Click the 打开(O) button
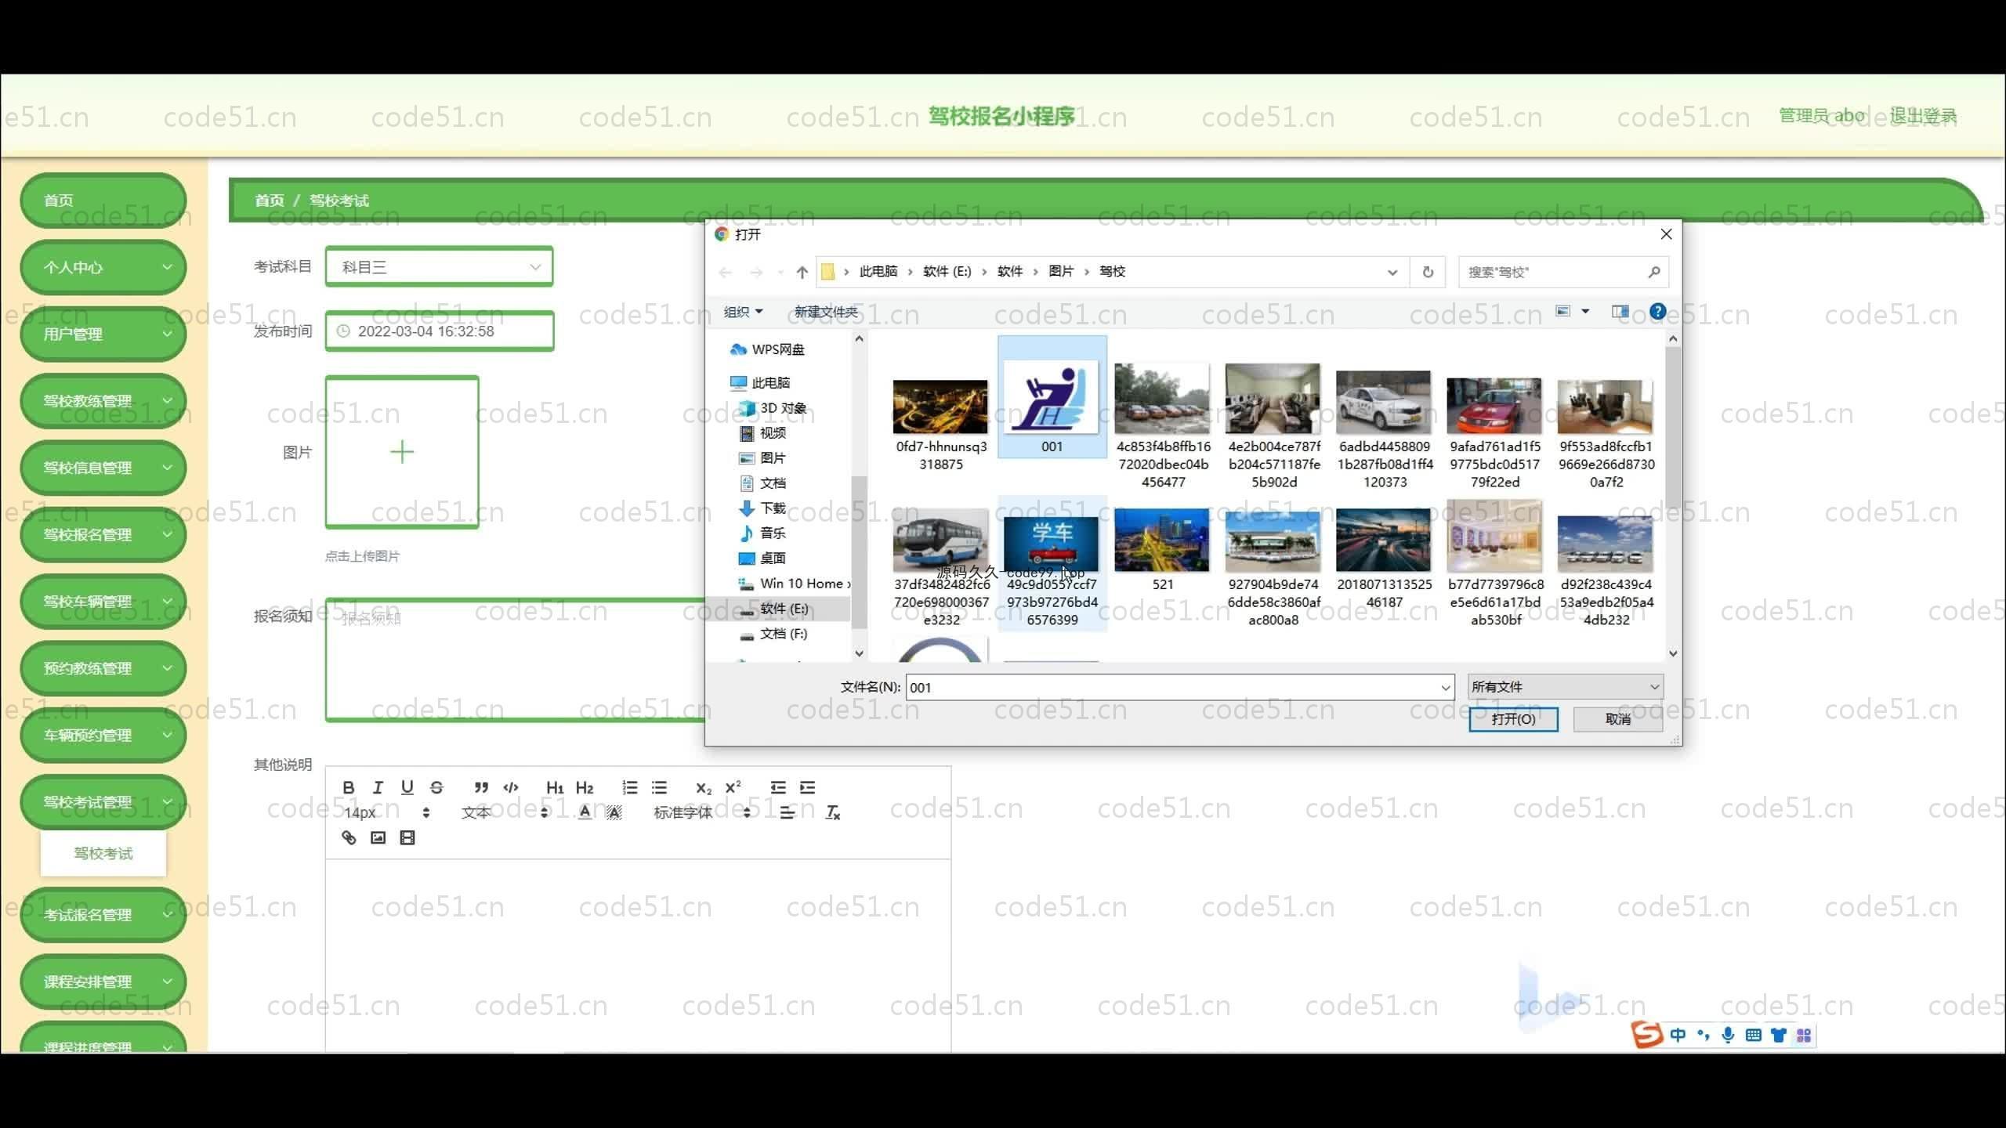This screenshot has width=2006, height=1128. point(1513,719)
